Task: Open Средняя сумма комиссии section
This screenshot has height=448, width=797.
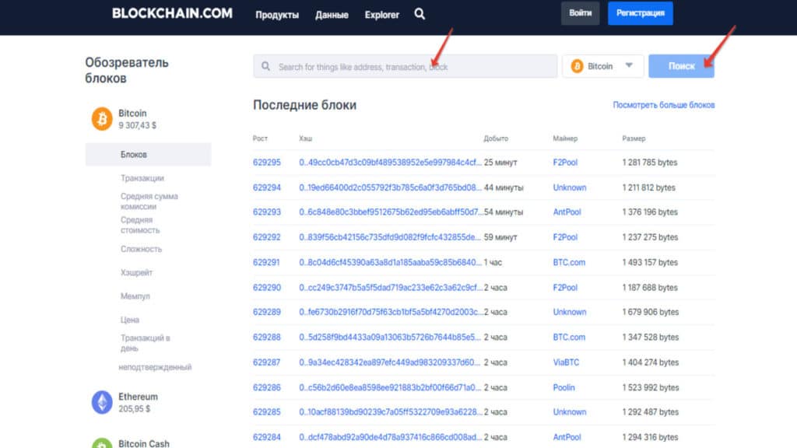Action: (x=149, y=201)
